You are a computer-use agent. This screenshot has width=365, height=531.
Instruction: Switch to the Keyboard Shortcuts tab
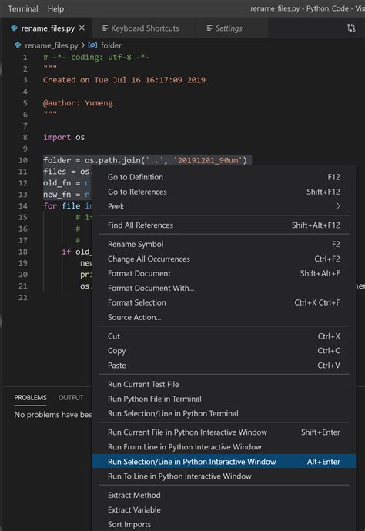click(145, 28)
